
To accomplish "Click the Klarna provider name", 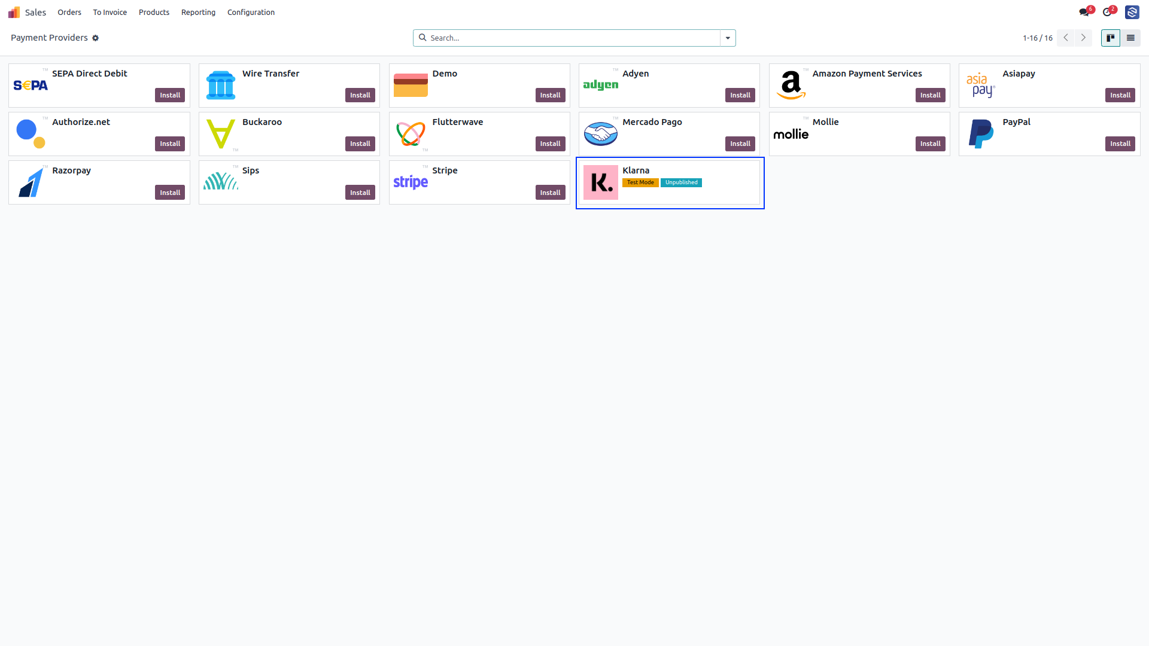I will pyautogui.click(x=636, y=170).
